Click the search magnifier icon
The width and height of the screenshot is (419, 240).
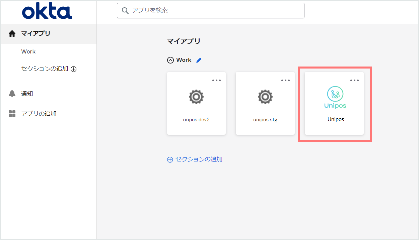tap(125, 11)
